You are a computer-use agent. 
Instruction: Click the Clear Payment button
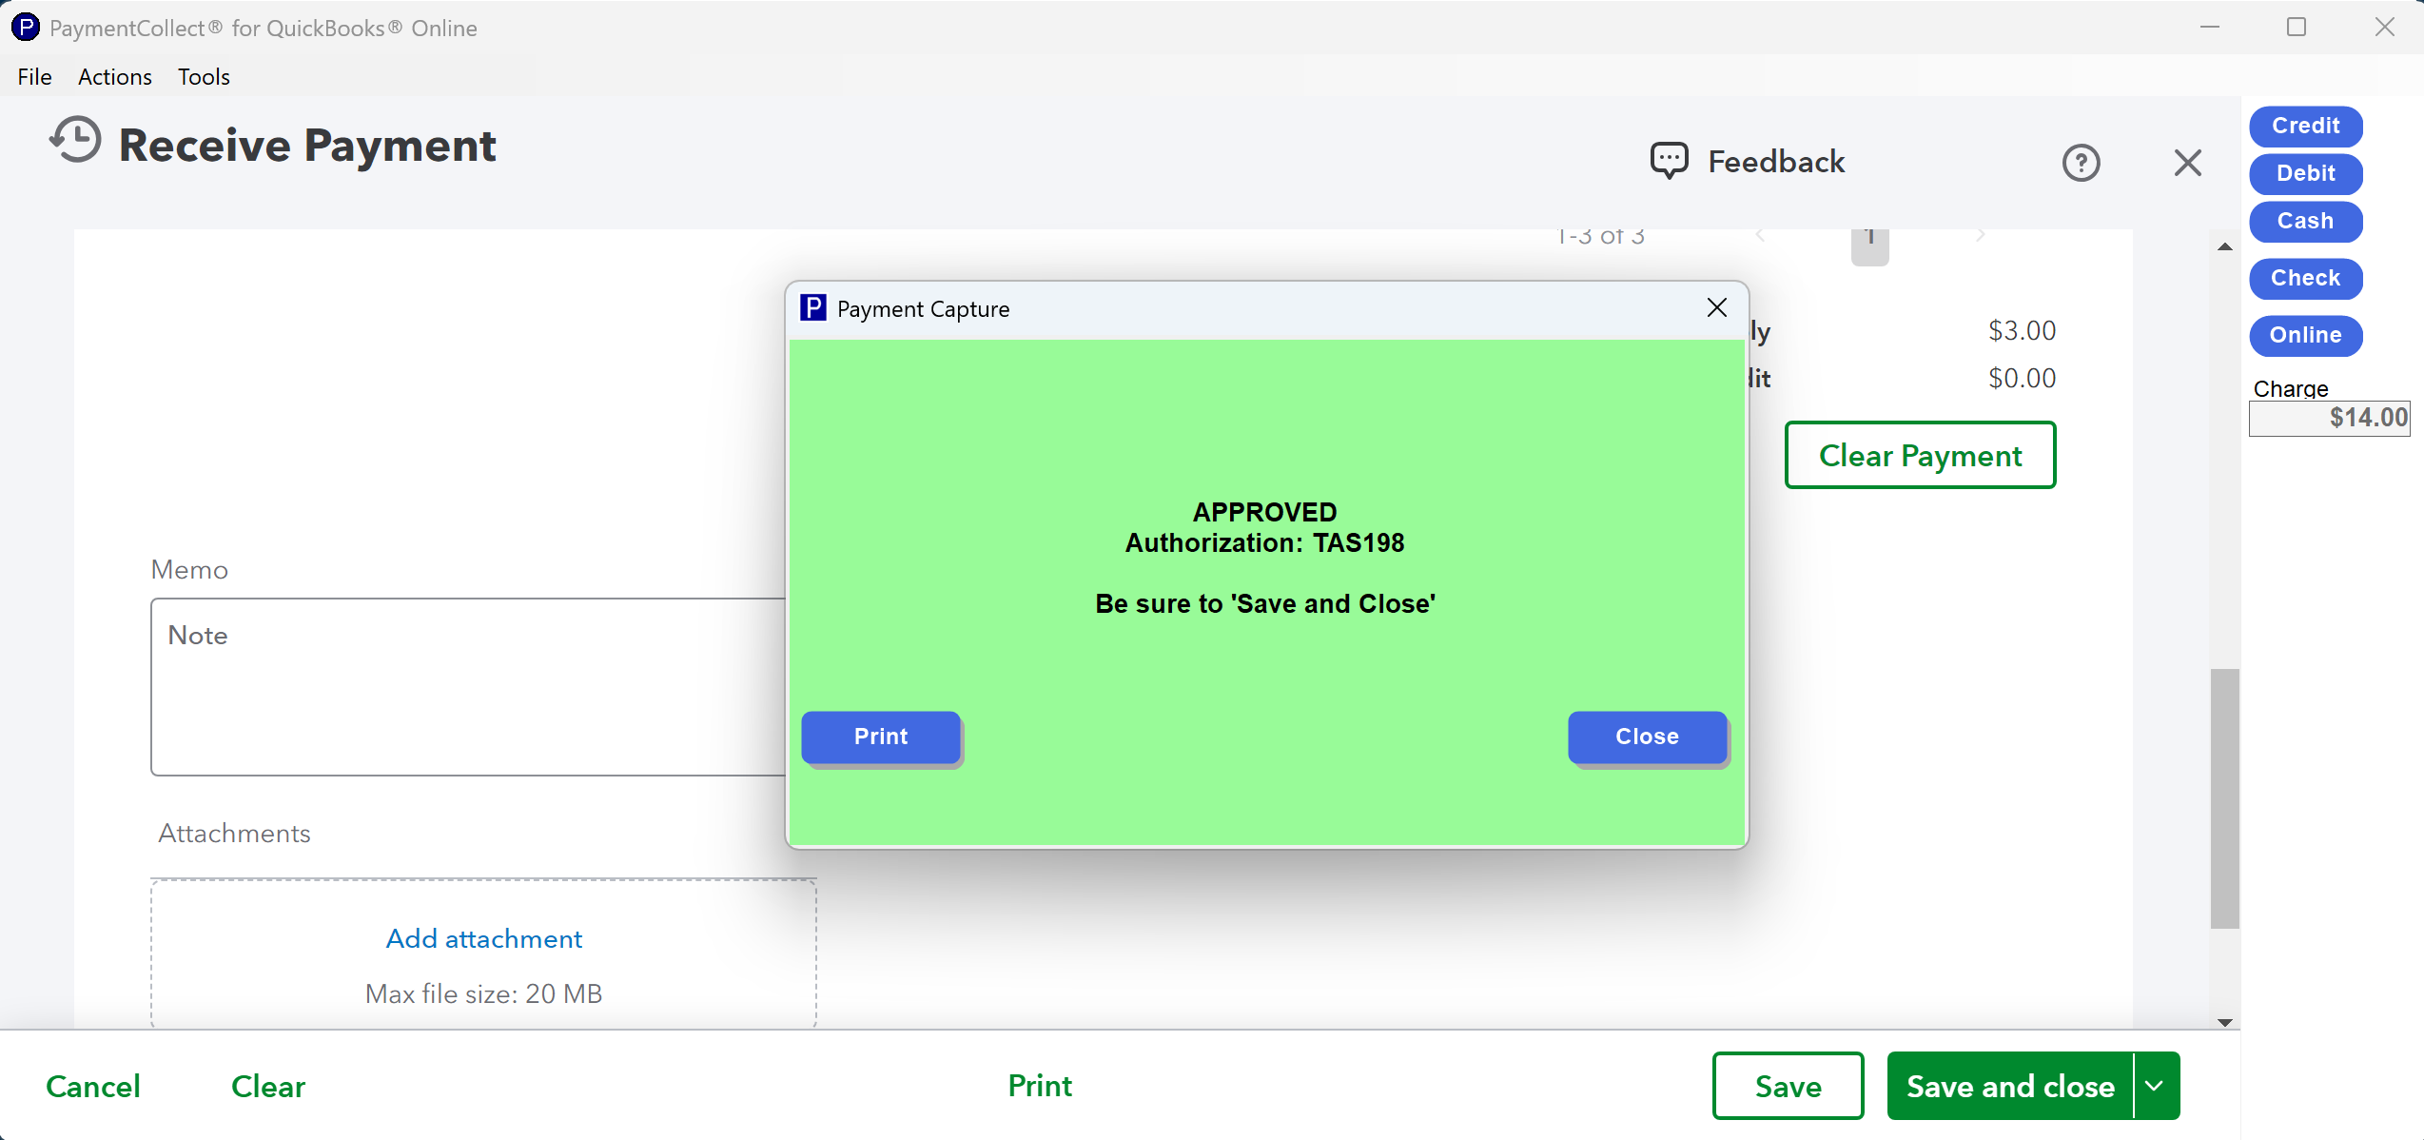point(1920,455)
